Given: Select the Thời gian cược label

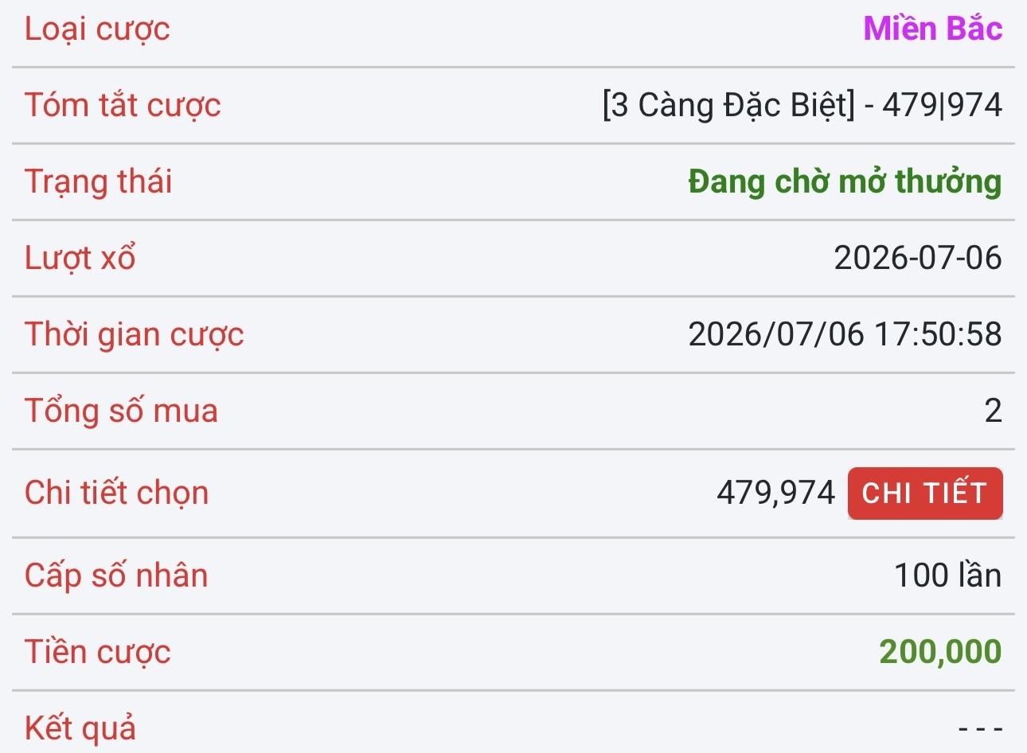Looking at the screenshot, I should 134,334.
